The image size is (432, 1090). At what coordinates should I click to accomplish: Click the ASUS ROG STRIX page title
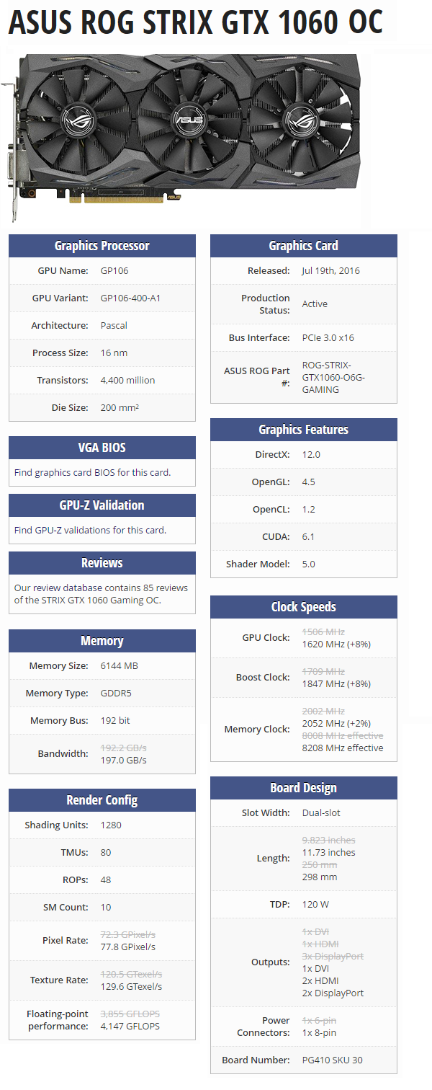(x=196, y=24)
